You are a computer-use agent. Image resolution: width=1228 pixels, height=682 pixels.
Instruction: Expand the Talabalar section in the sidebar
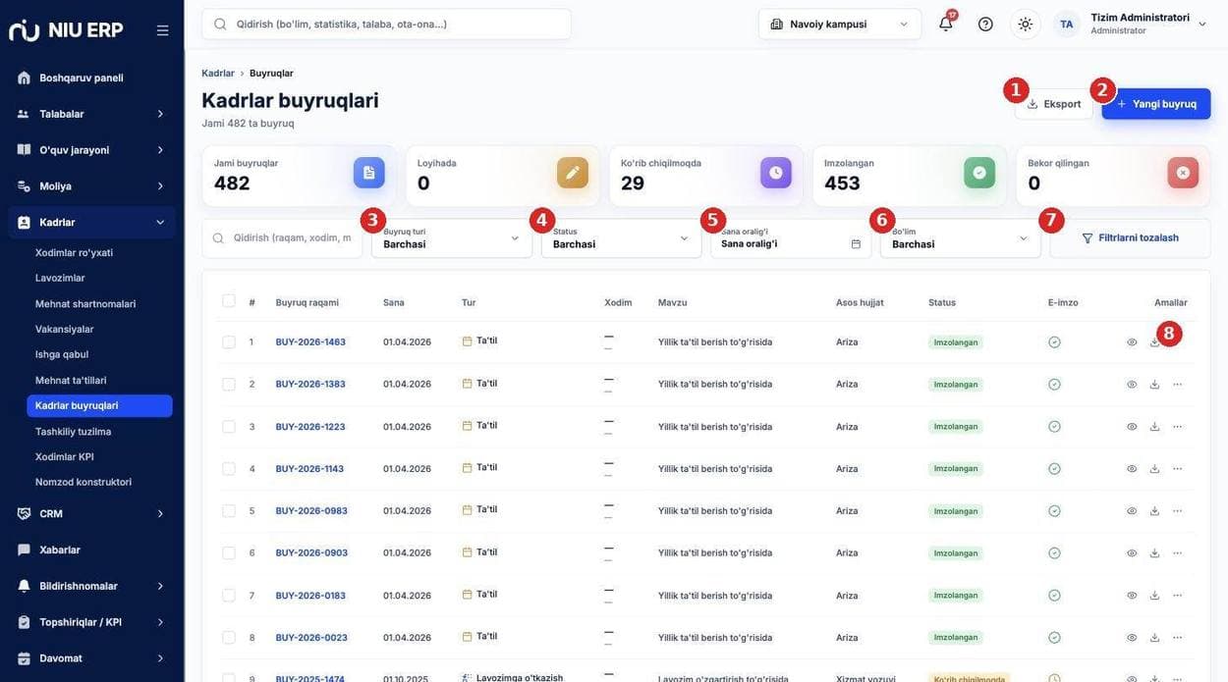tap(92, 114)
